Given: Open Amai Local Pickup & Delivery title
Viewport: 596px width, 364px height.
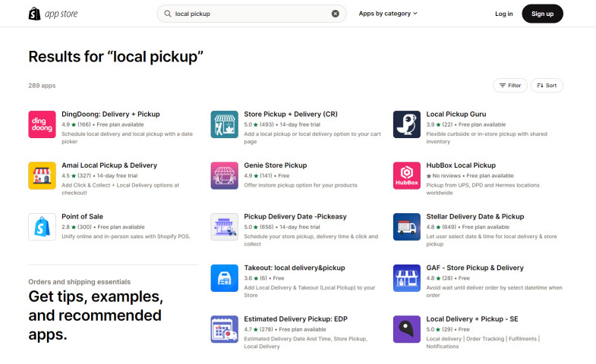Looking at the screenshot, I should click(x=109, y=165).
